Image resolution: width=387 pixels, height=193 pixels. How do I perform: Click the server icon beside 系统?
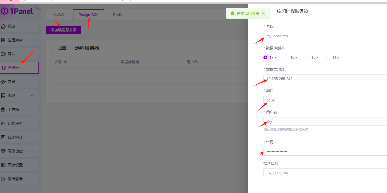click(x=3, y=96)
